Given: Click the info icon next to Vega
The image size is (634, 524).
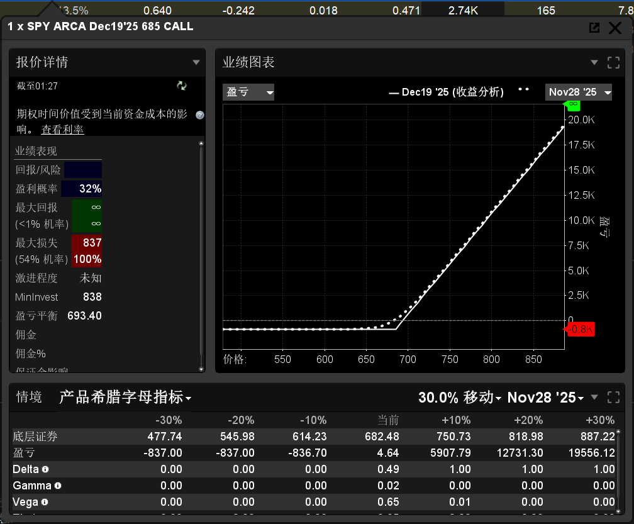Looking at the screenshot, I should point(45,502).
